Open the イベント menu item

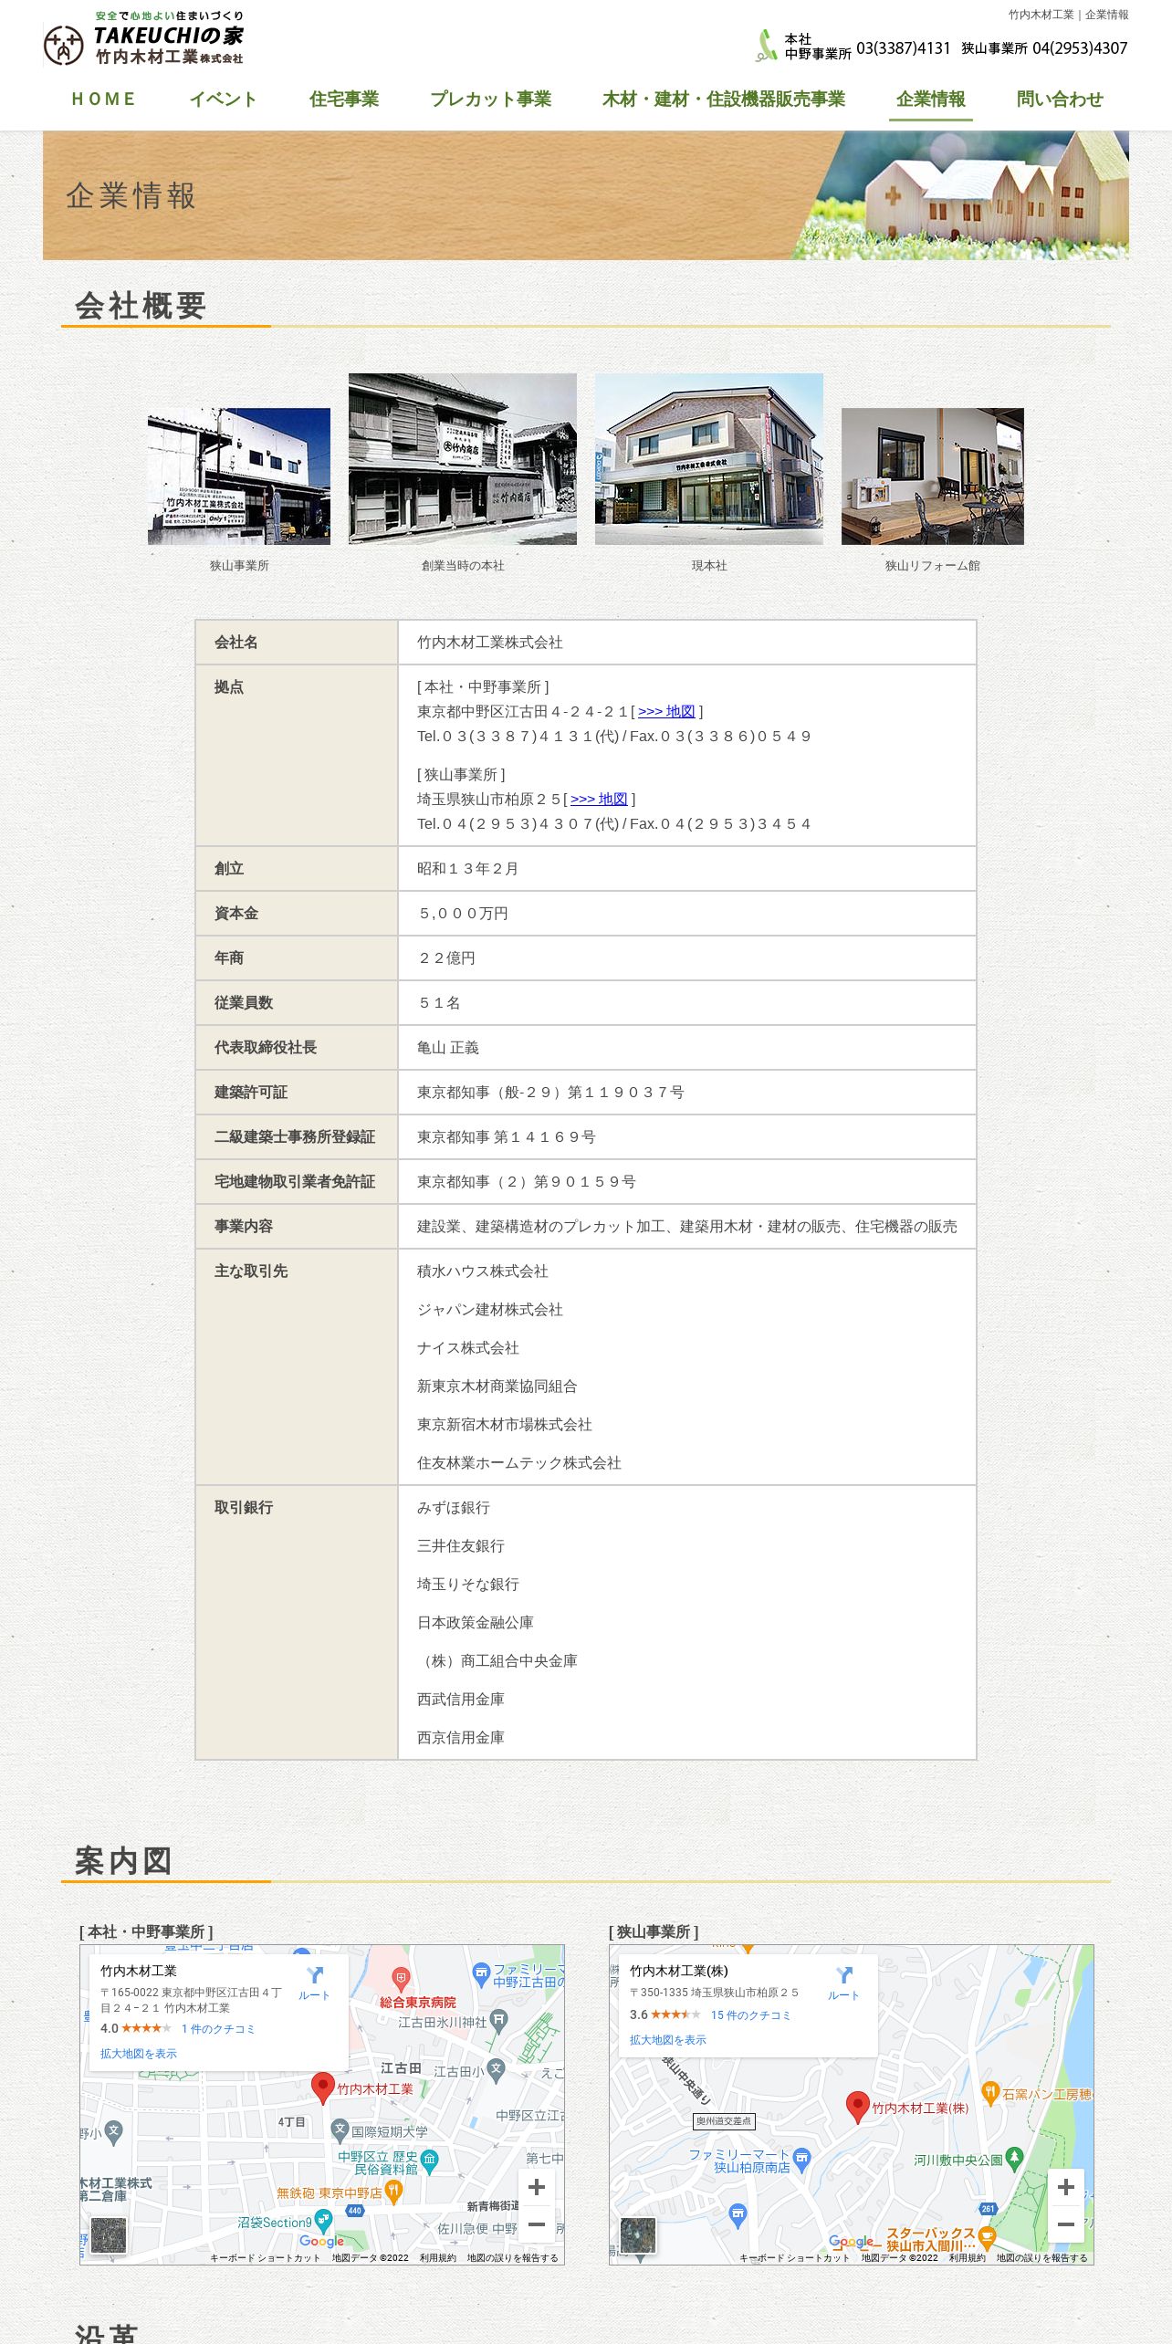(x=223, y=99)
